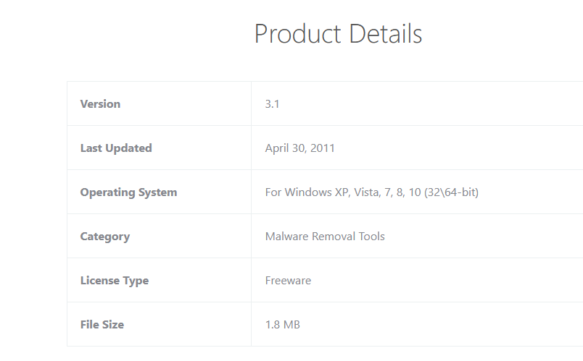
Task: Click the 'MB' unit in the file size
Action: [x=291, y=325]
